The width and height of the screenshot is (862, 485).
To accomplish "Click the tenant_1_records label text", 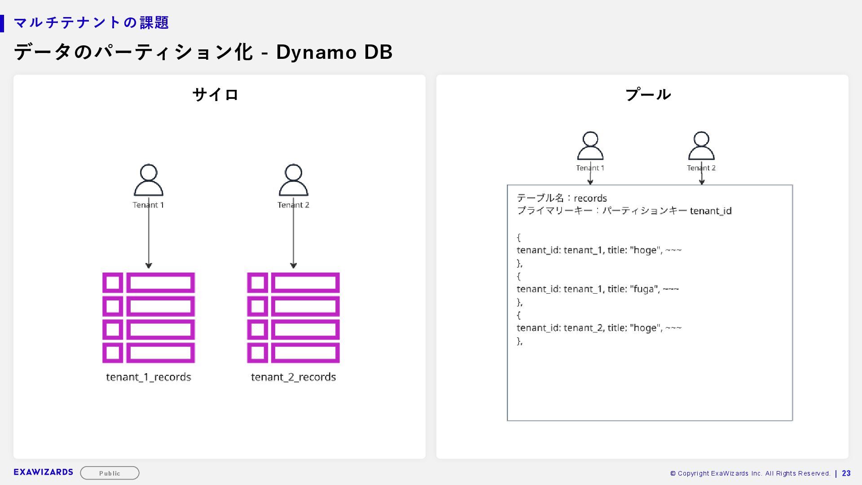I will point(149,377).
